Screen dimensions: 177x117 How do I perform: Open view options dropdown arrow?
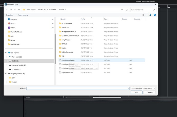146,15
